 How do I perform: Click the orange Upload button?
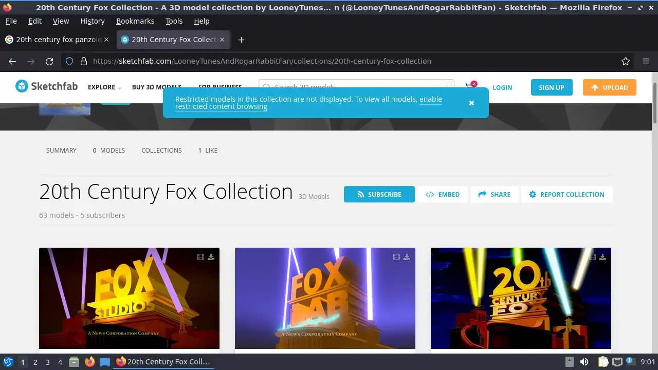(610, 87)
